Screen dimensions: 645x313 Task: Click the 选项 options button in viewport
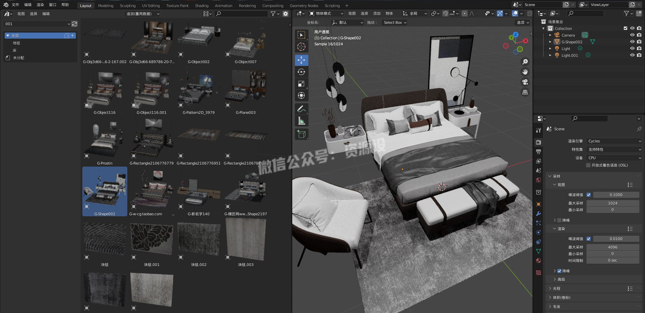click(x=522, y=23)
